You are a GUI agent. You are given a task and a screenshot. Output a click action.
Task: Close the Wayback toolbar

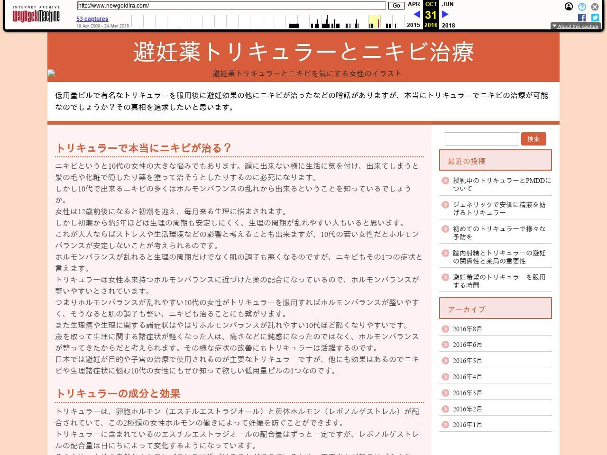pyautogui.click(x=595, y=7)
